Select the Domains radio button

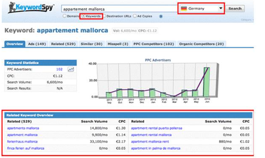pos(64,16)
